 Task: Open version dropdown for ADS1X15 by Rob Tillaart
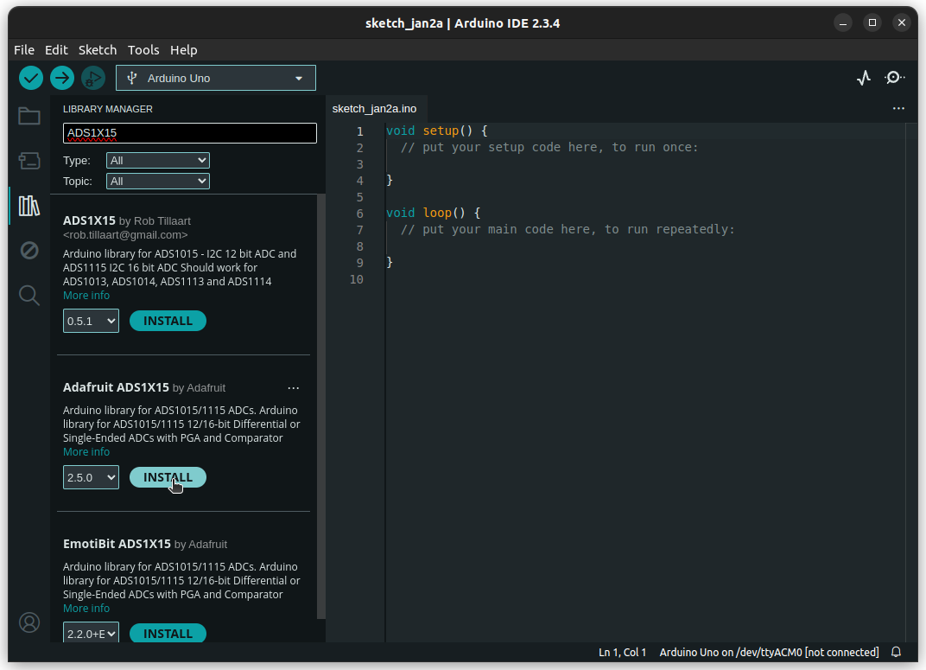90,321
